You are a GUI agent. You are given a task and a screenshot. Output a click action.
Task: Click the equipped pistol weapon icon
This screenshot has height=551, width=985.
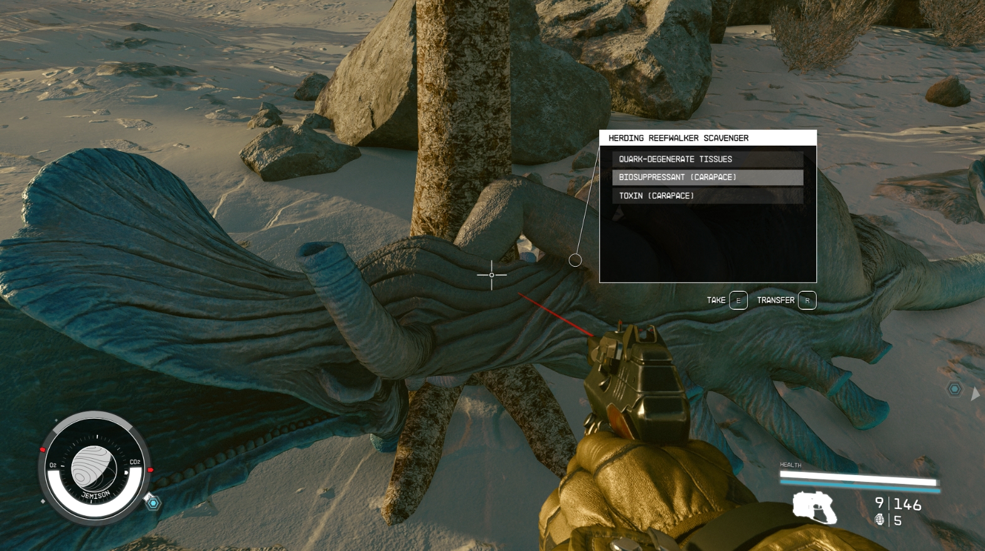coord(814,507)
